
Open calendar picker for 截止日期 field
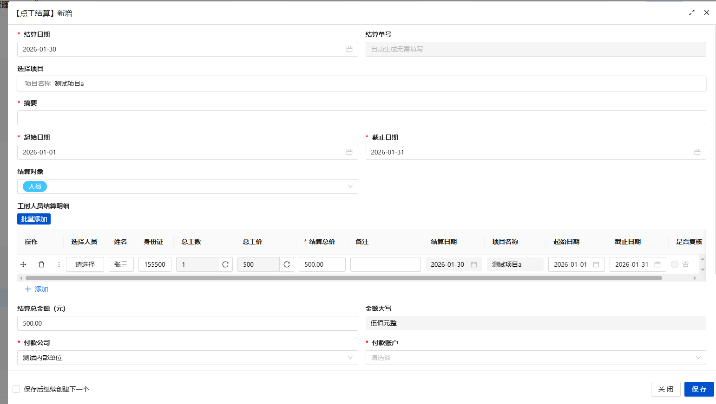(697, 152)
